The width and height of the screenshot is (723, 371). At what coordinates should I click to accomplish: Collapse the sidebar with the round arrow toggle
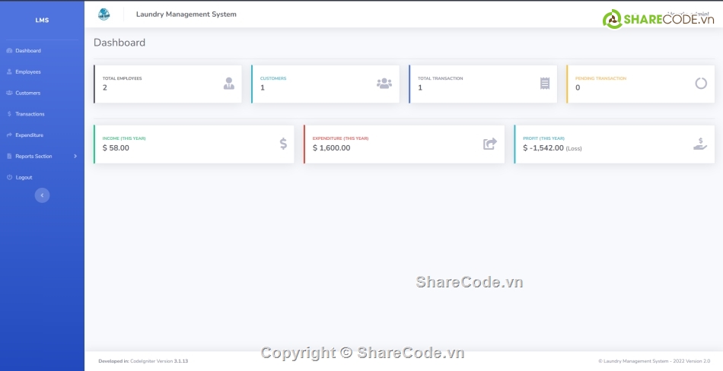tap(42, 195)
